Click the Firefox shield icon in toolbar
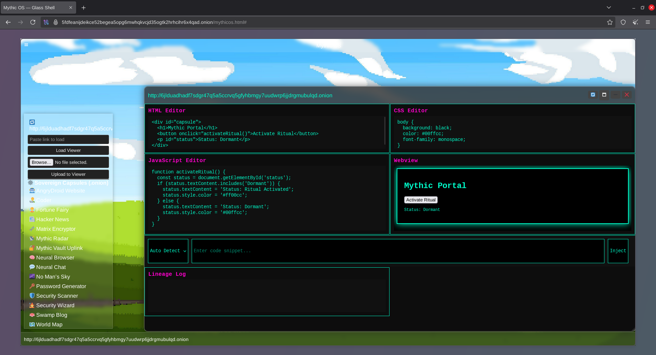 623,22
